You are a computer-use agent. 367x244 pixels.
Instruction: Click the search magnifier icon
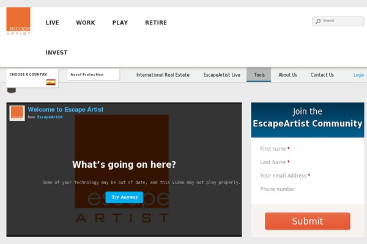(x=318, y=21)
